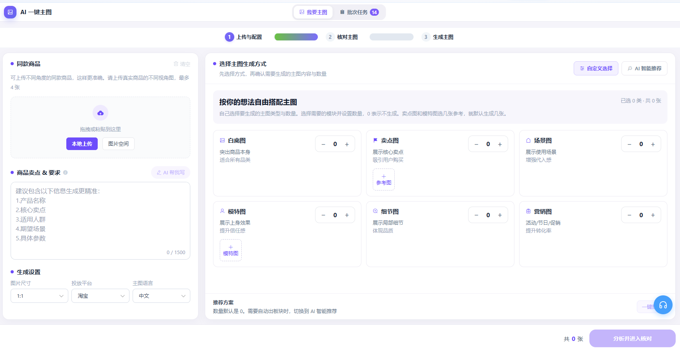Click the 细节图 magnifier icon

(376, 211)
